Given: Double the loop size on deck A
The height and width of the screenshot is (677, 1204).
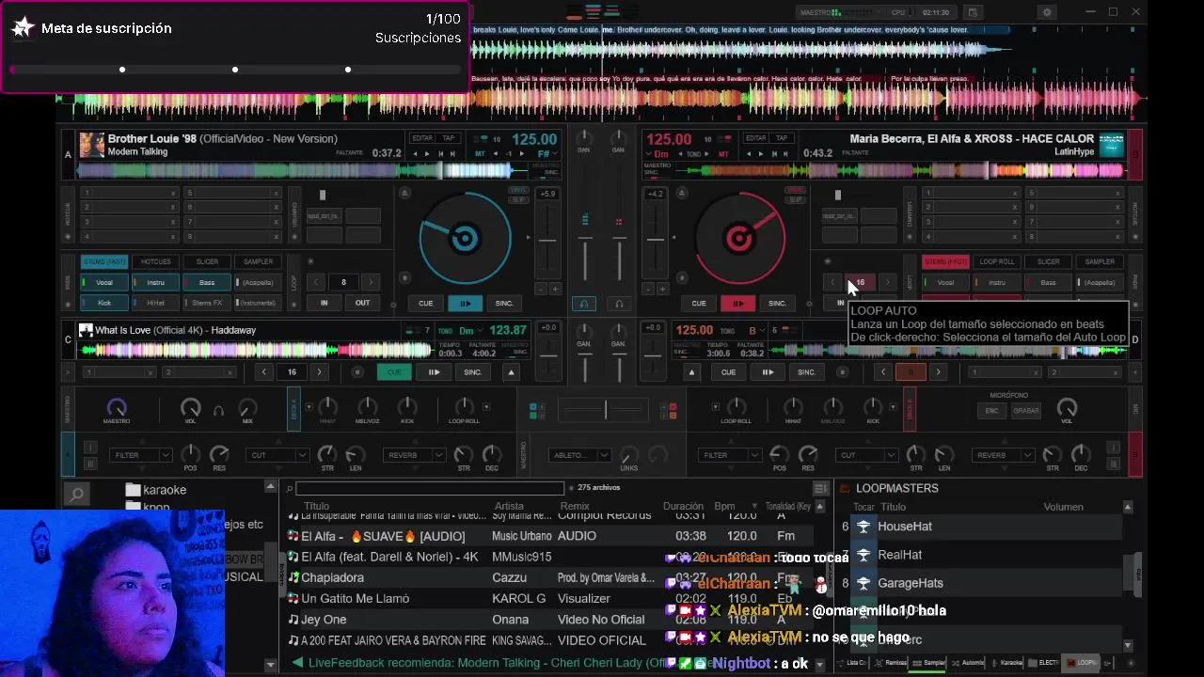Looking at the screenshot, I should click(x=371, y=282).
